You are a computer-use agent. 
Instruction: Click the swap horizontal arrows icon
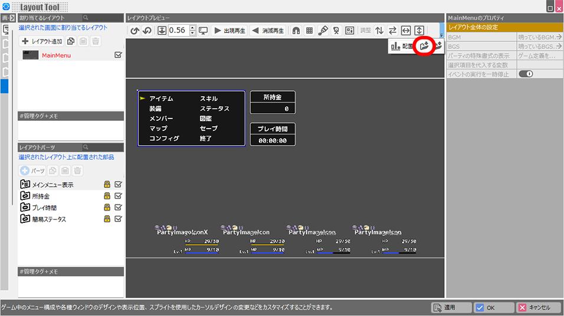click(392, 30)
